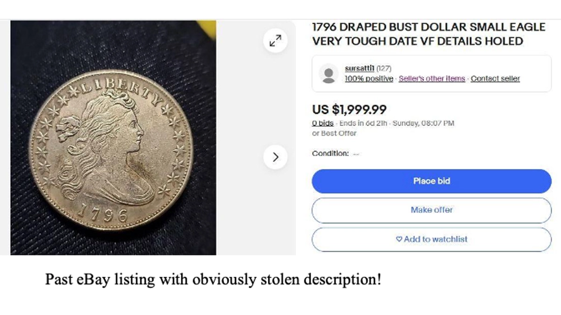Click the heart on Add to watchlist
Screen dimensions: 561x315
pyautogui.click(x=399, y=239)
